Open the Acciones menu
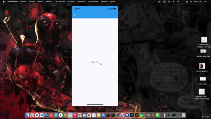This screenshot has height=119, width=211. pyautogui.click(x=71, y=2)
